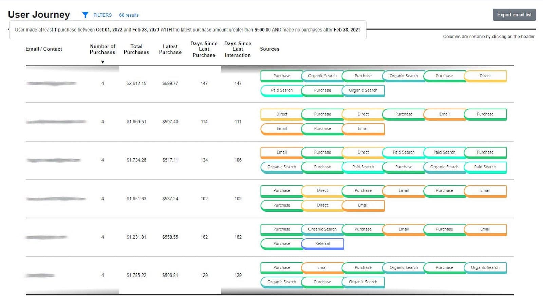The width and height of the screenshot is (543, 305).
Task: Sort by Email / Contact column header
Action: 44,49
